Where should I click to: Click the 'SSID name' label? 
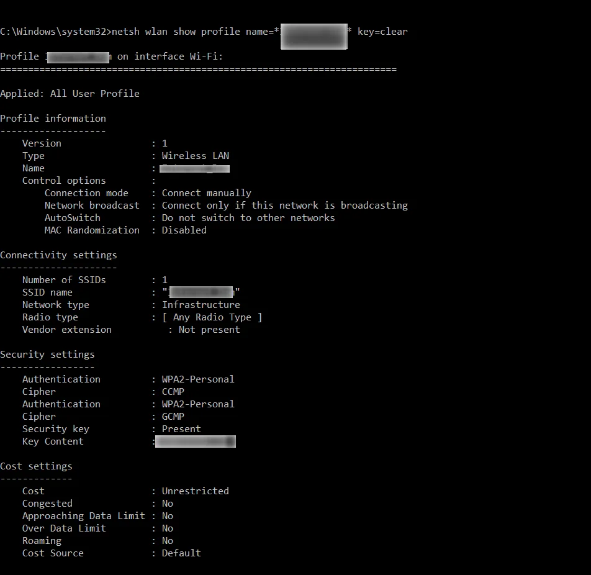47,292
